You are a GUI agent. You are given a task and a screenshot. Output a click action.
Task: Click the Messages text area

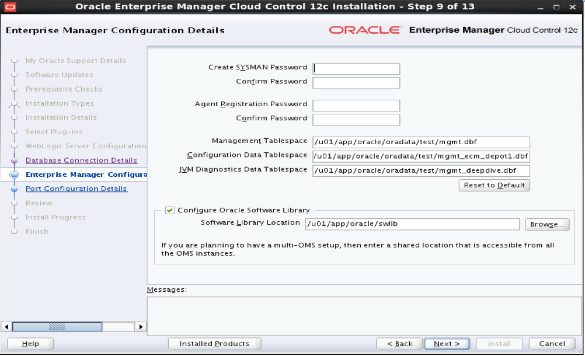364,316
